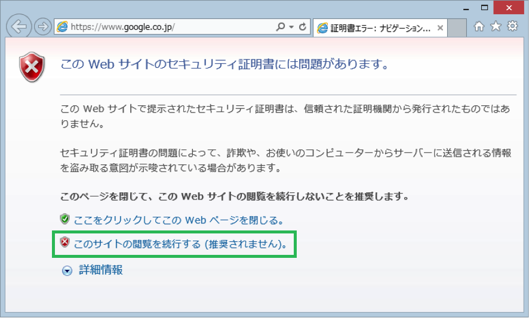Open a new tab with the blank tab button
Screen dimensions: 529x318
point(457,28)
